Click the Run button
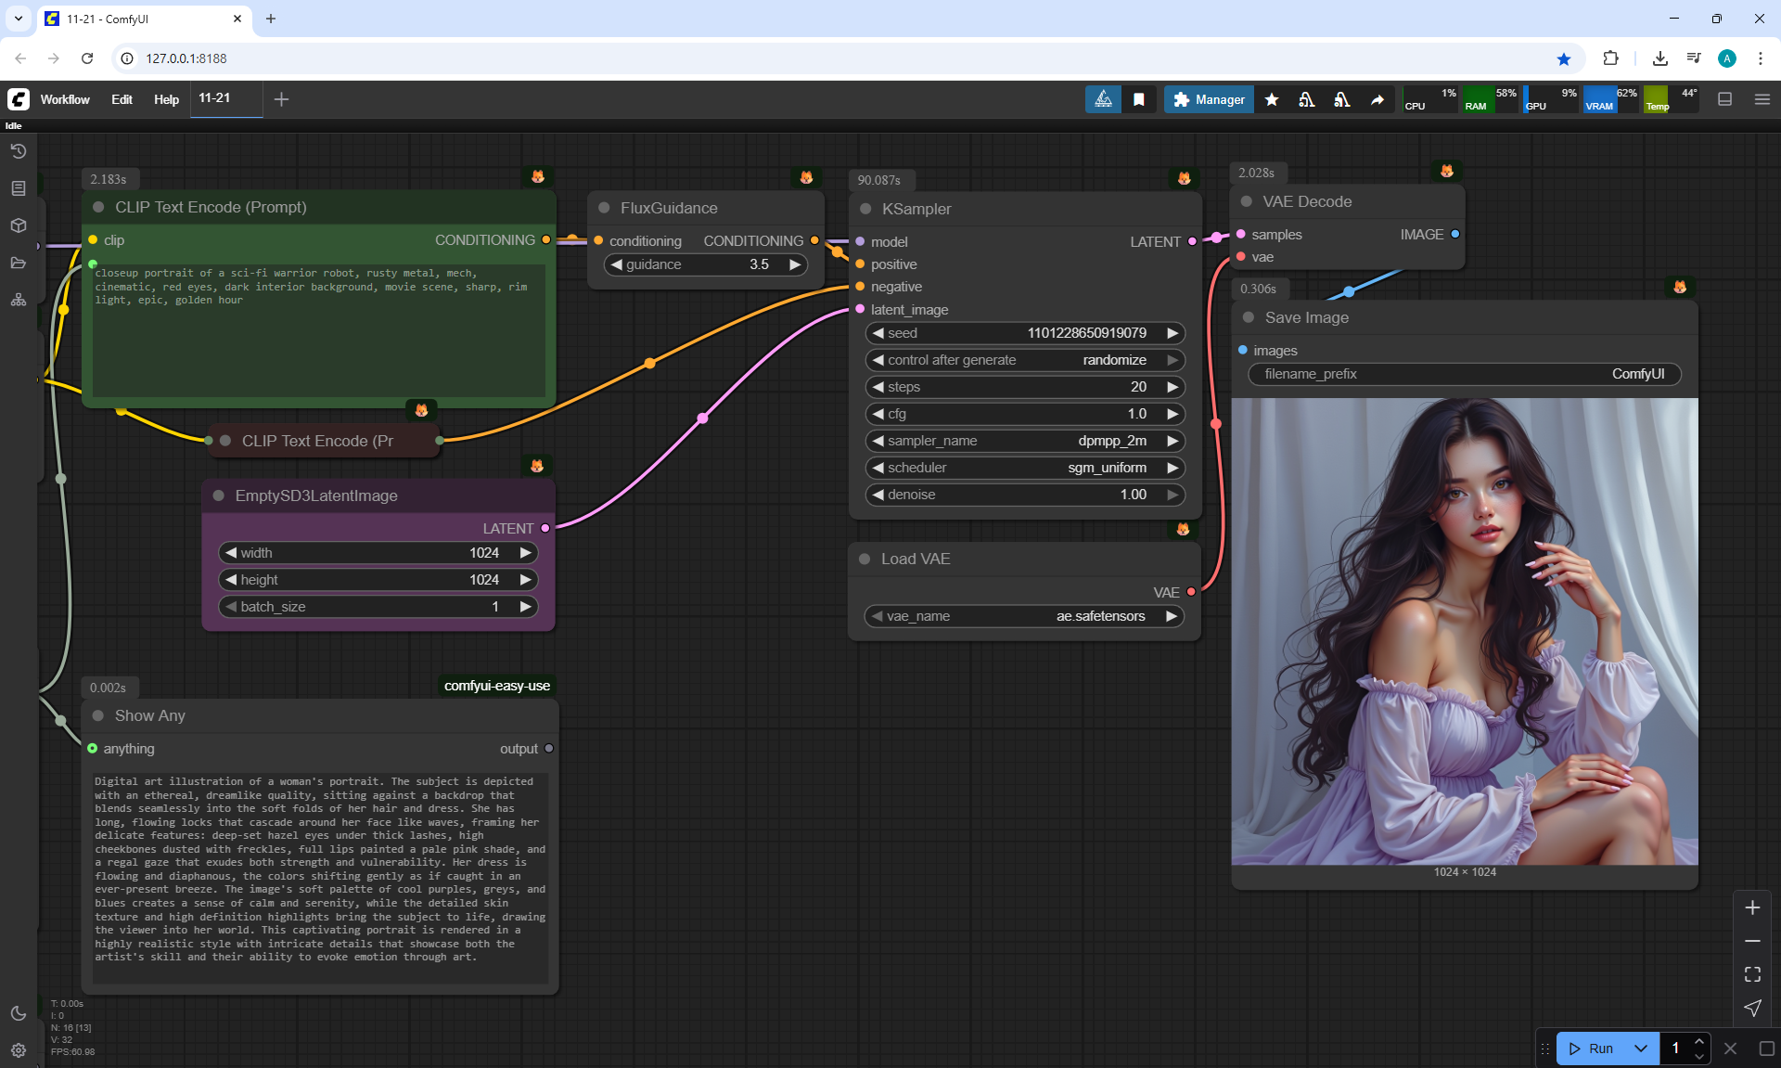1781x1068 pixels. click(1593, 1049)
